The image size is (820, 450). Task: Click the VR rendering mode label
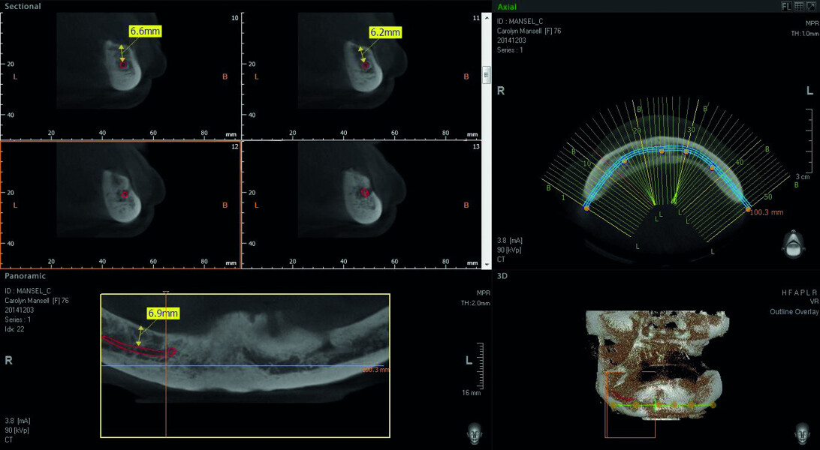coord(813,301)
